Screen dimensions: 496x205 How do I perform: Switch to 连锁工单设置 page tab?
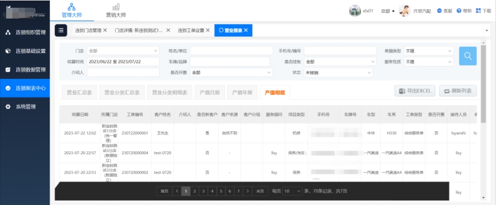(191, 30)
